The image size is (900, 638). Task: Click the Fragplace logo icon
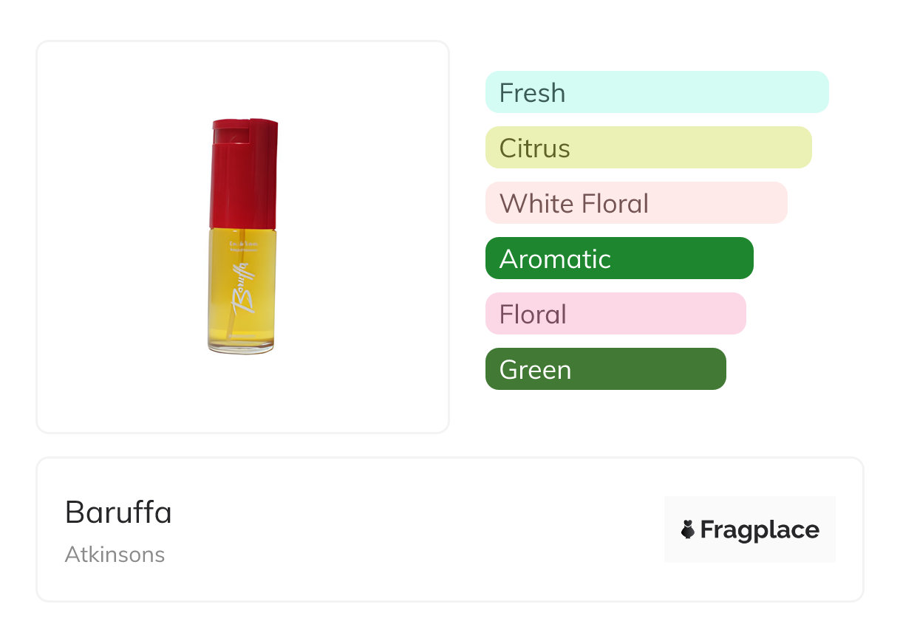click(x=688, y=529)
